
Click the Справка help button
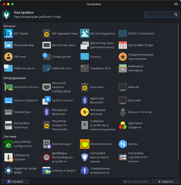(x=15, y=182)
